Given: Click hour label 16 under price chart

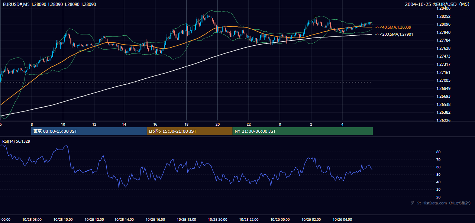Looking at the screenshot, I should pos(155,124).
